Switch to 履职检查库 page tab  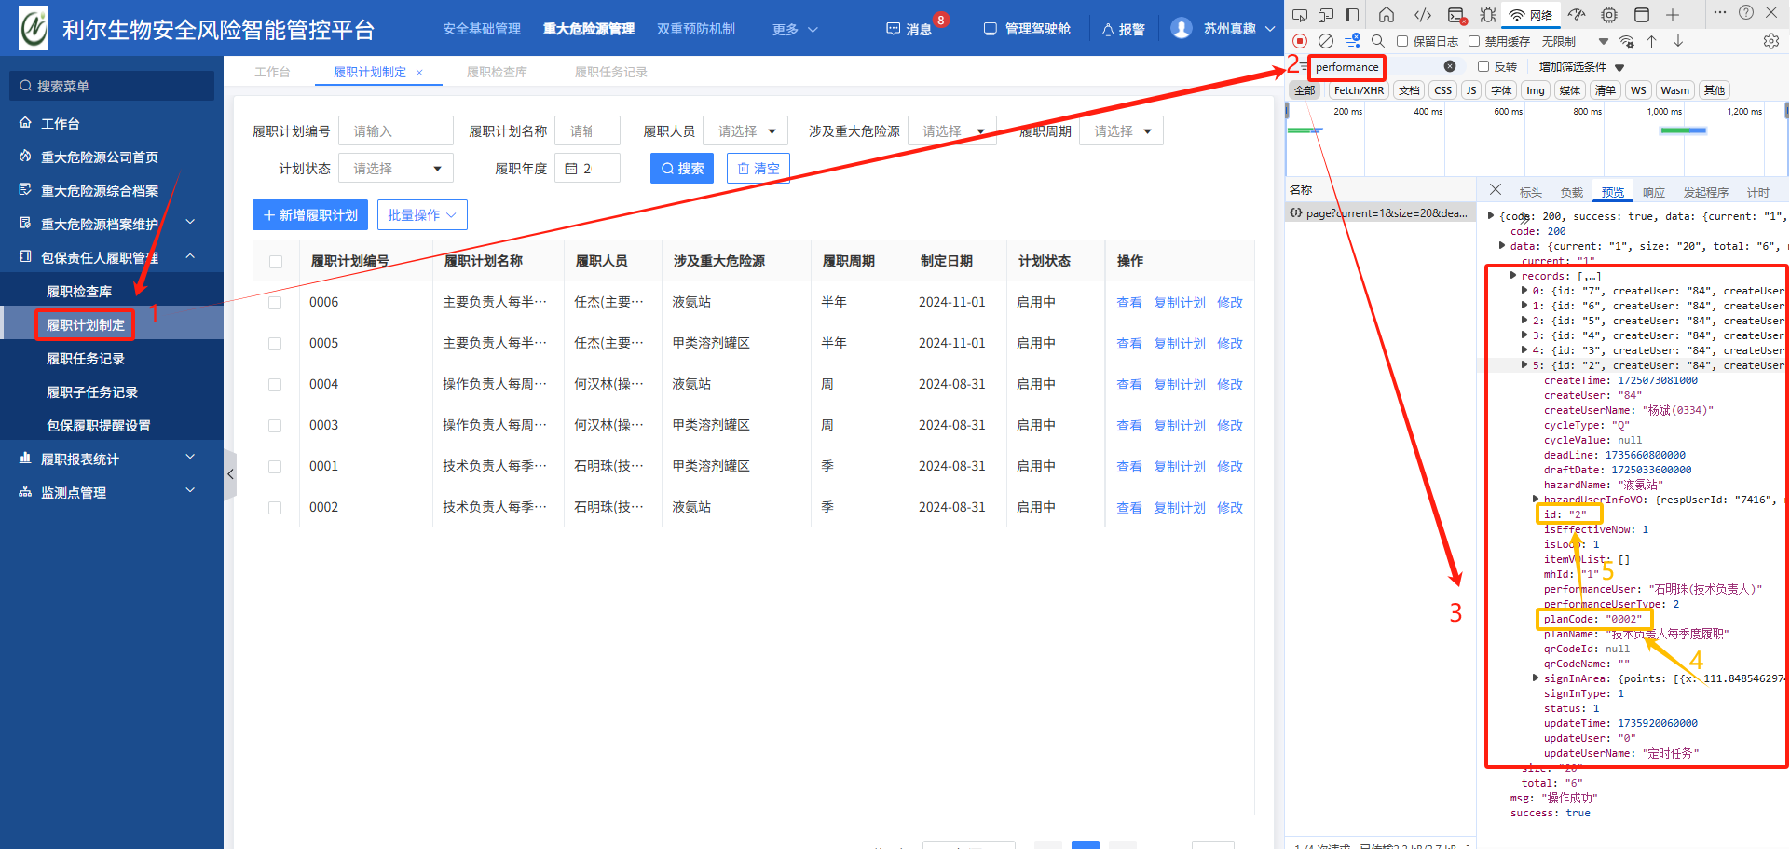tap(497, 72)
